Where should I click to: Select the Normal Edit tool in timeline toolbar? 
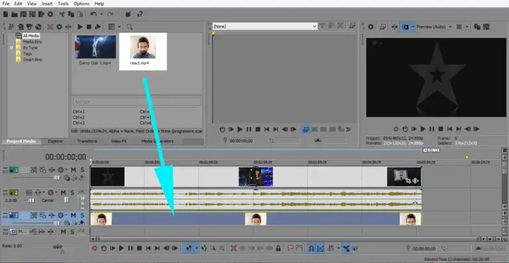189,248
